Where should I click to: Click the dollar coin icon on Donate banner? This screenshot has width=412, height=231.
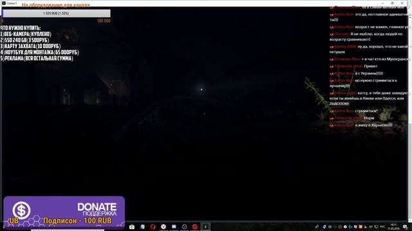(21, 210)
